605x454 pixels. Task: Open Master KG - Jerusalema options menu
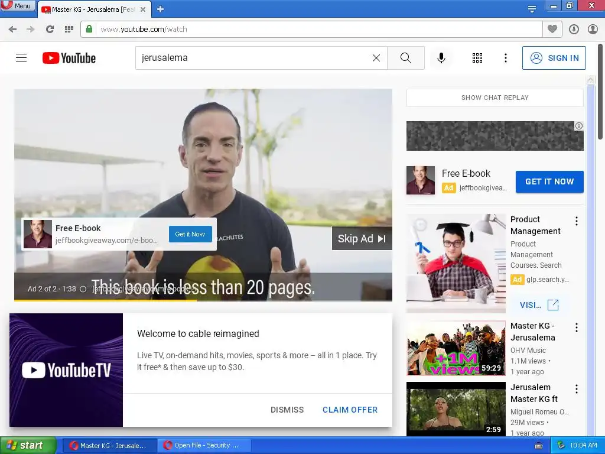tap(577, 327)
